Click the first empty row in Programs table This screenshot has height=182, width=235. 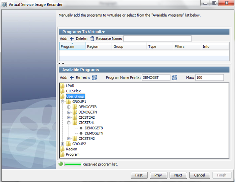pos(144,53)
